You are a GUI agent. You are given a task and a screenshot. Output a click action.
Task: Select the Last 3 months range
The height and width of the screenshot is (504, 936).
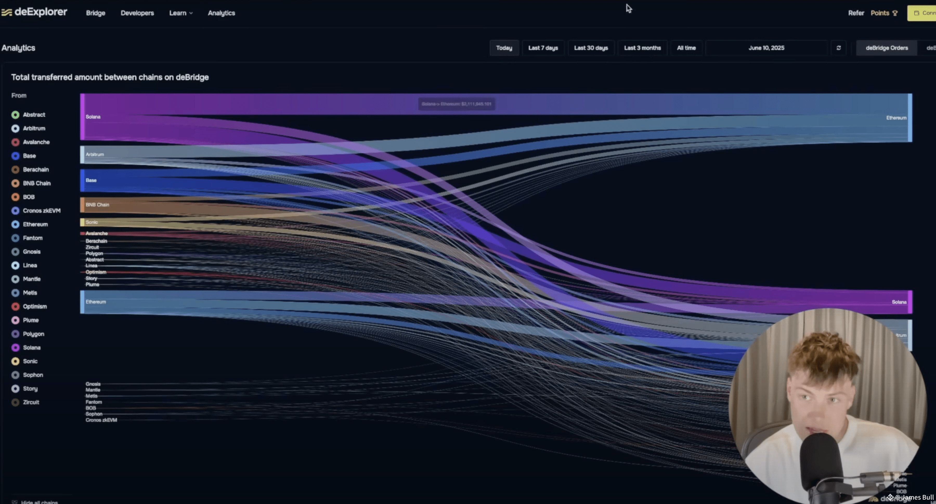click(x=642, y=48)
